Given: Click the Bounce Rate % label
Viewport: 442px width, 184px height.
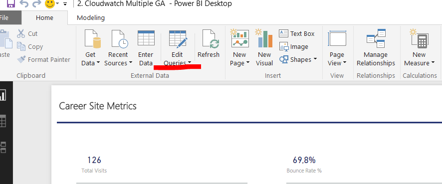Looking at the screenshot, I should (304, 171).
